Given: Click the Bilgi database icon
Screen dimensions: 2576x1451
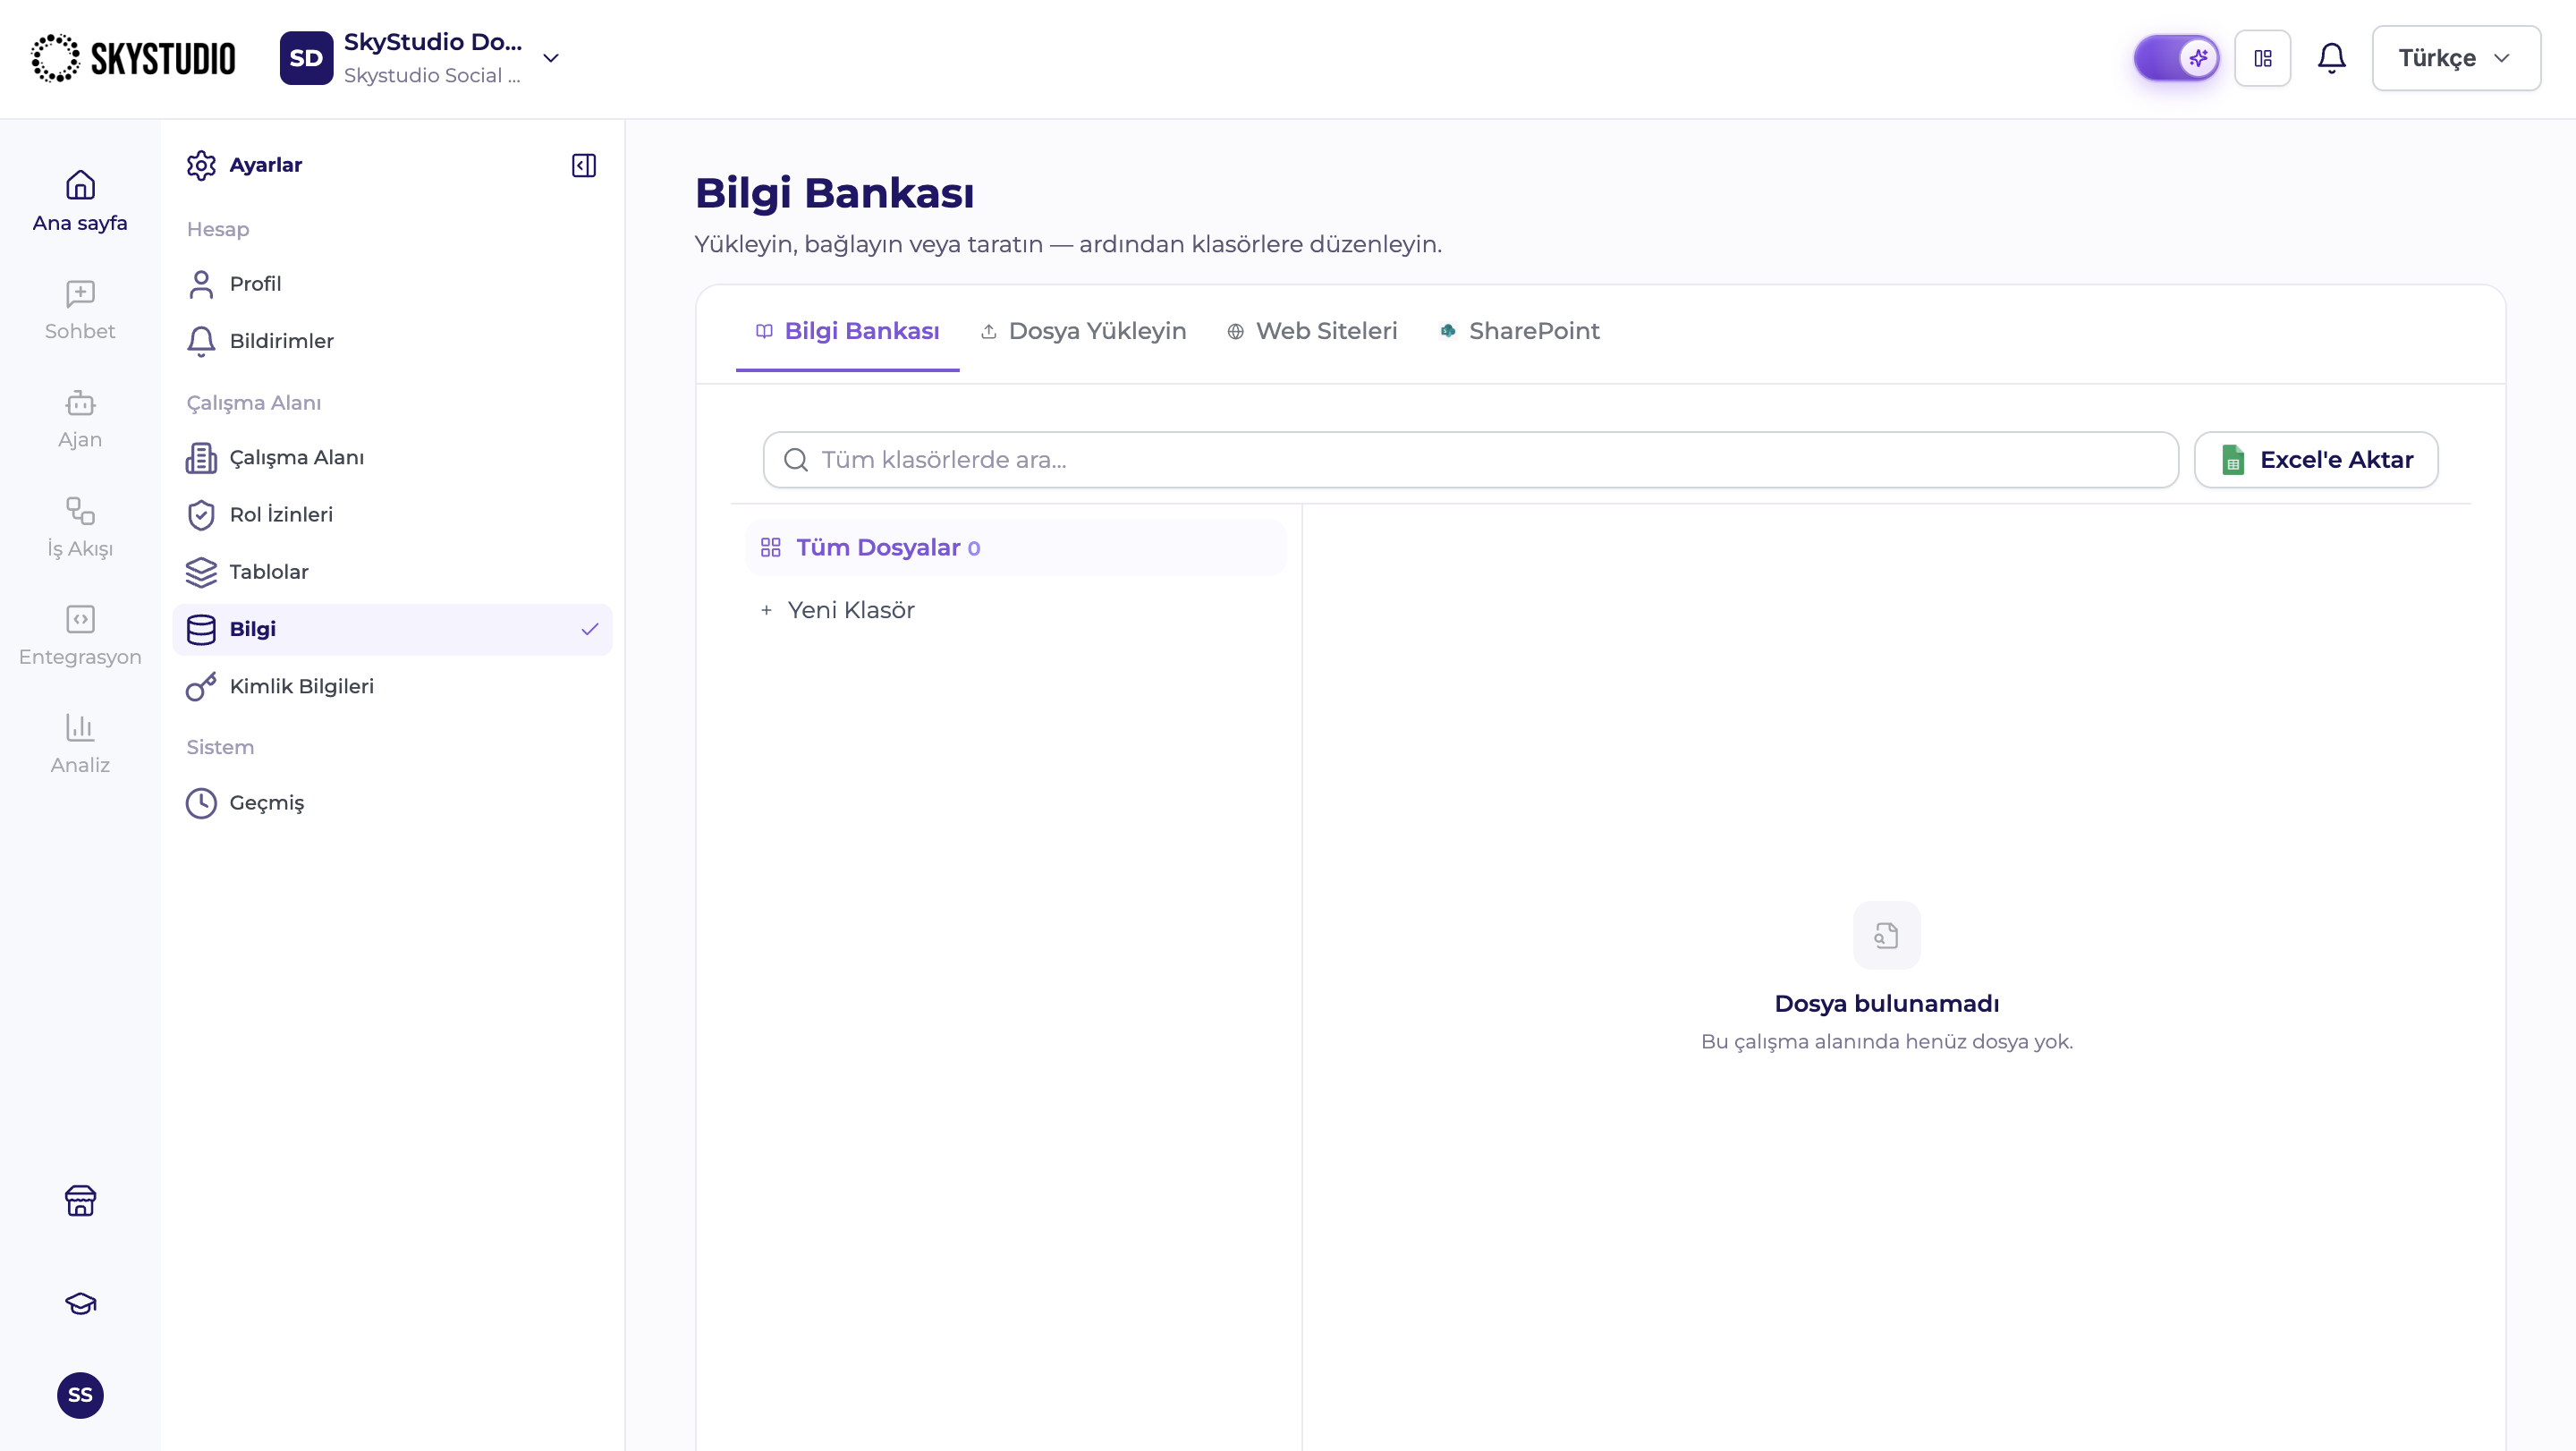Looking at the screenshot, I should [x=201, y=629].
